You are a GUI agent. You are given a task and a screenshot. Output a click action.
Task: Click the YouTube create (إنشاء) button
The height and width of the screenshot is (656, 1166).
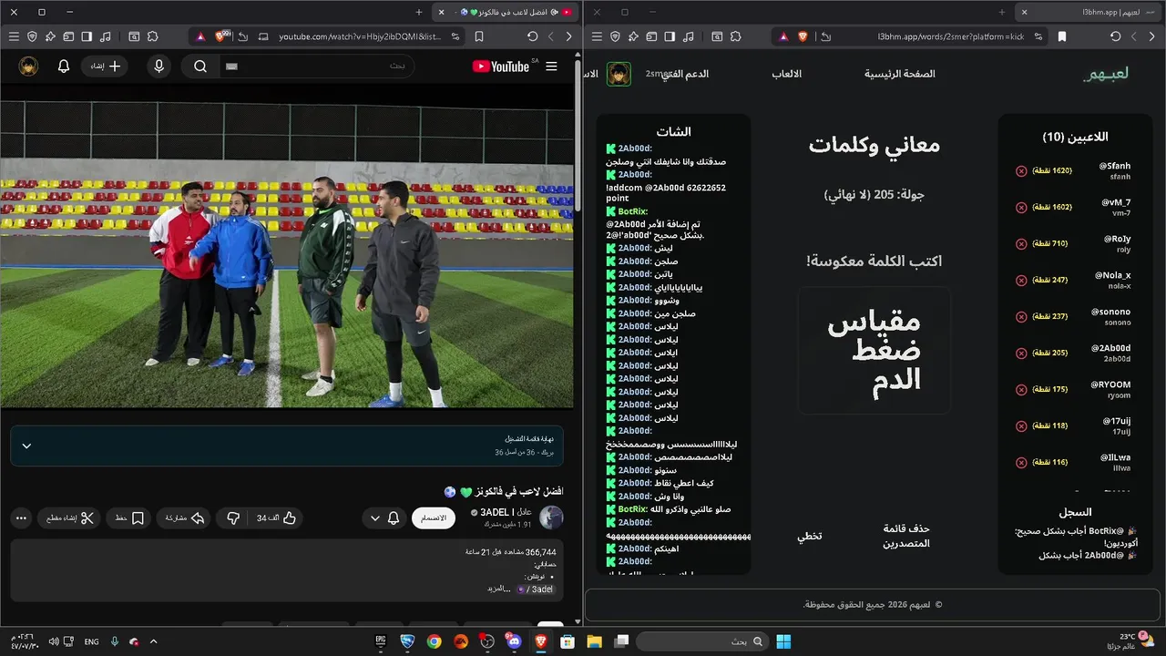[x=106, y=67]
